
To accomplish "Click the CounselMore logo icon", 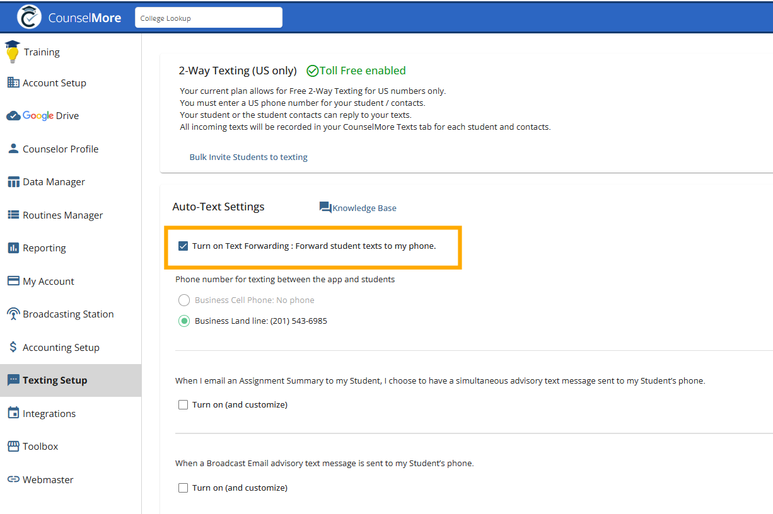I will click(x=29, y=17).
